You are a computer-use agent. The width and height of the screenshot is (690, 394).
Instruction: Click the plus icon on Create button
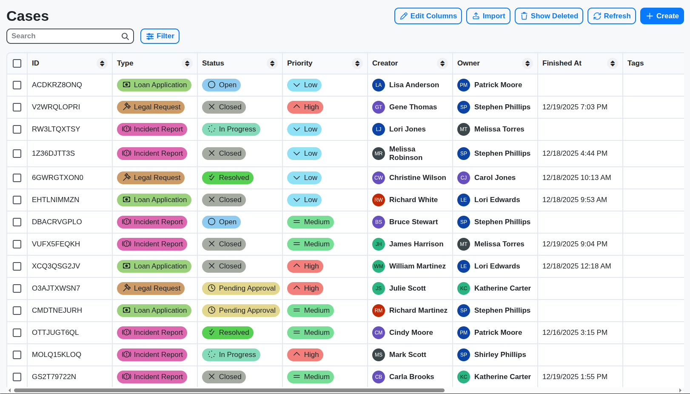pos(649,16)
